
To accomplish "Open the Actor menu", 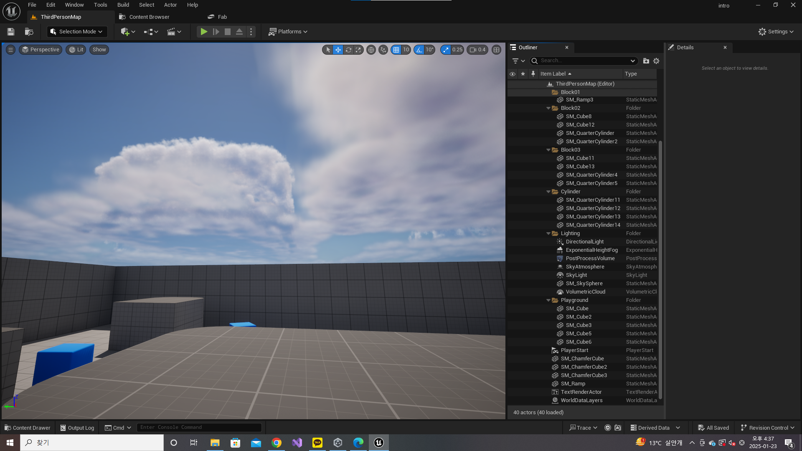I will pyautogui.click(x=170, y=5).
